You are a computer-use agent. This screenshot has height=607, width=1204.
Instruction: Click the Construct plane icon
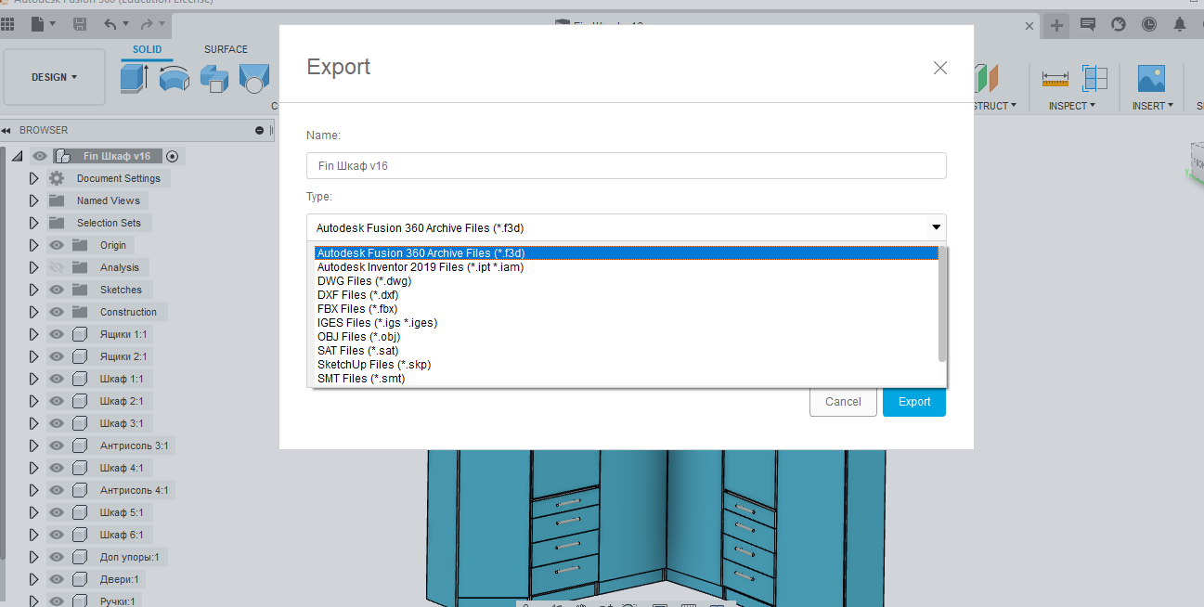click(x=987, y=78)
